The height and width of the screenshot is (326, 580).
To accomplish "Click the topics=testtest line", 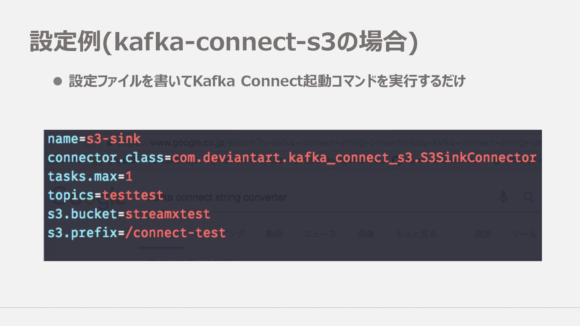I will [x=105, y=195].
